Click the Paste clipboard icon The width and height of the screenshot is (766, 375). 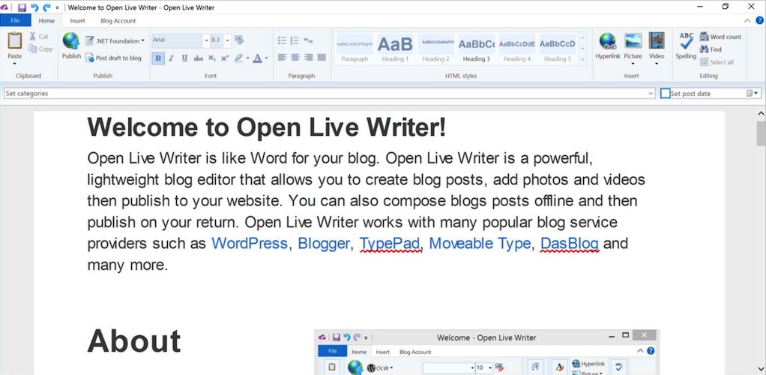click(x=14, y=42)
